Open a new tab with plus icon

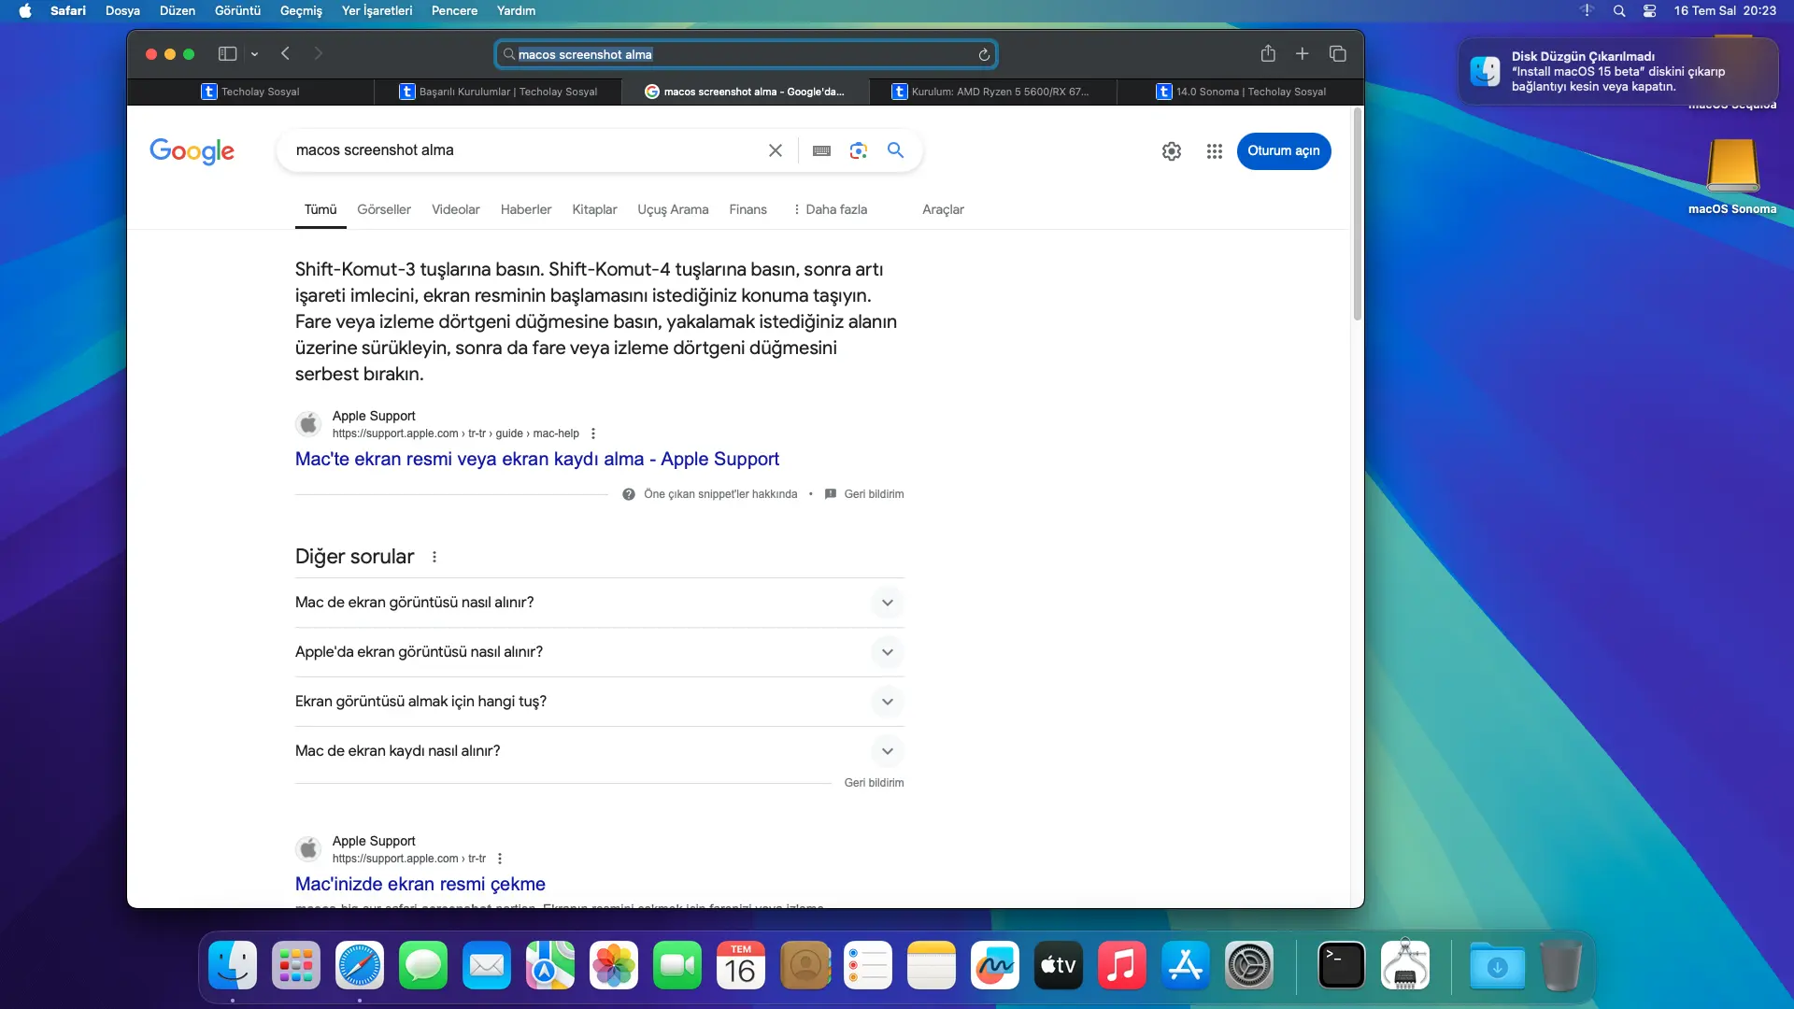(x=1302, y=53)
